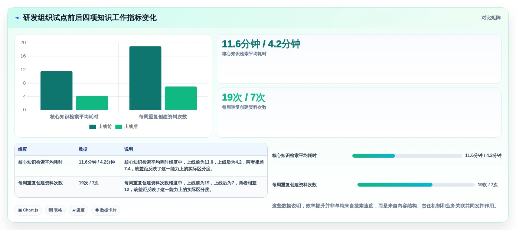Click data card headline 11.6分钟 / 4.2分钟
This screenshot has width=516, height=230.
coord(261,44)
